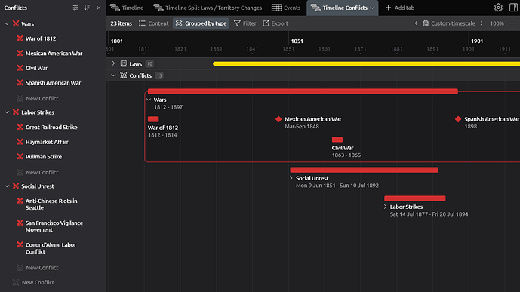Viewport: 520px width, 292px height.
Task: Click the icon beside Coeur d'Alene Labor Conflict
Action: click(20, 245)
